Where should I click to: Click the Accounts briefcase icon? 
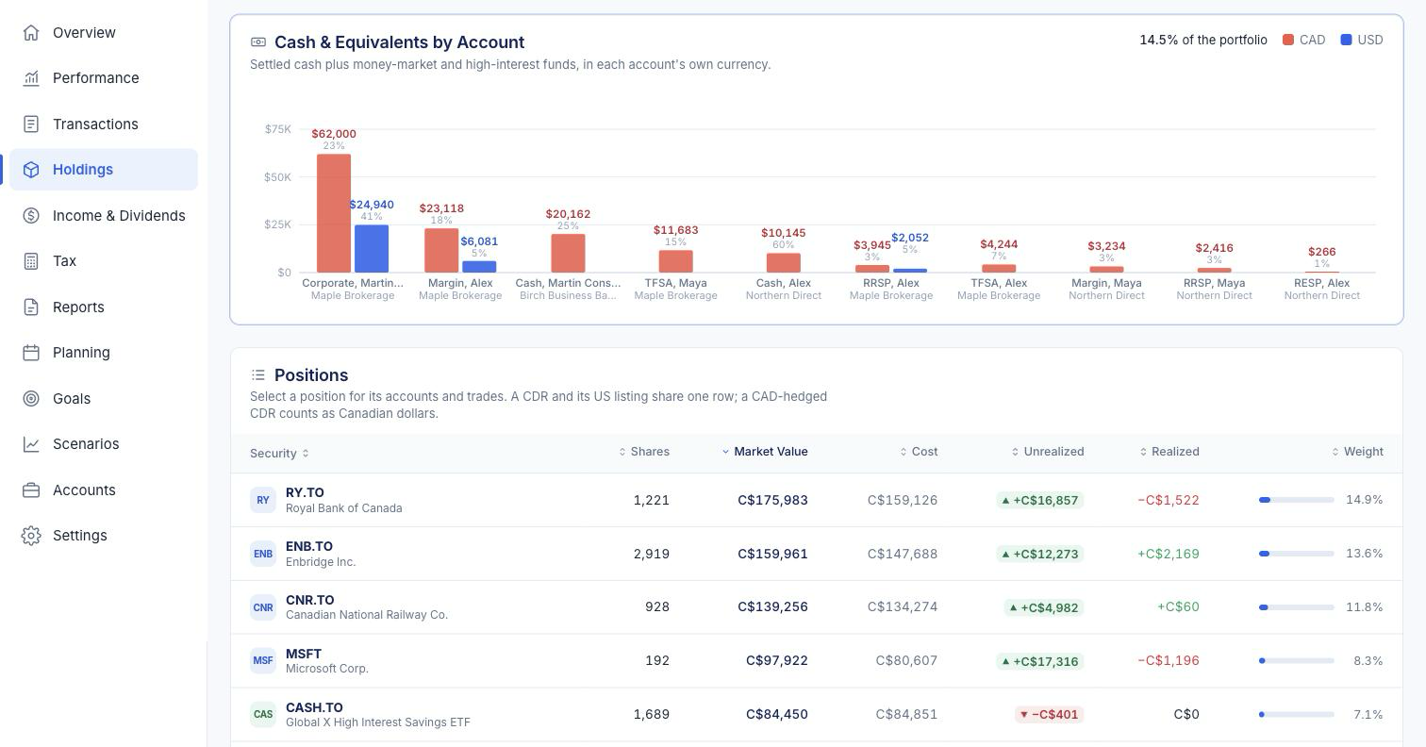pos(31,490)
